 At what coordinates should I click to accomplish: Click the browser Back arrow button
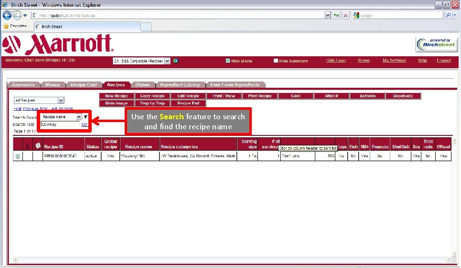click(7, 15)
